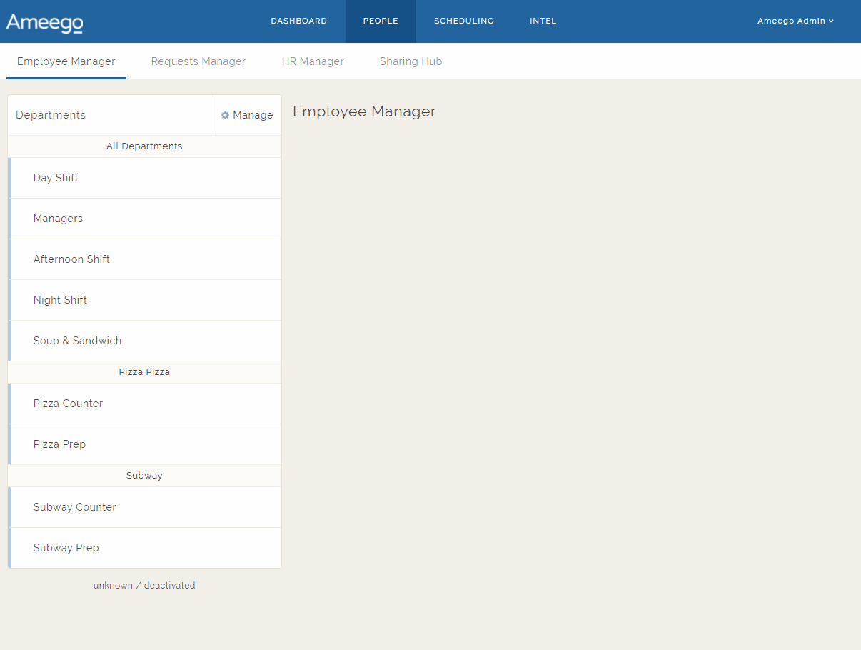
Task: Switch to the Requests Manager tab
Action: (x=198, y=61)
